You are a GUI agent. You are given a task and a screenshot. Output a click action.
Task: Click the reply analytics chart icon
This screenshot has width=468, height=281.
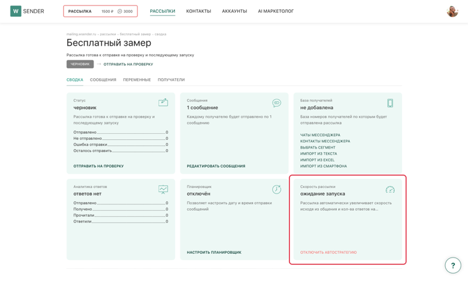163,189
